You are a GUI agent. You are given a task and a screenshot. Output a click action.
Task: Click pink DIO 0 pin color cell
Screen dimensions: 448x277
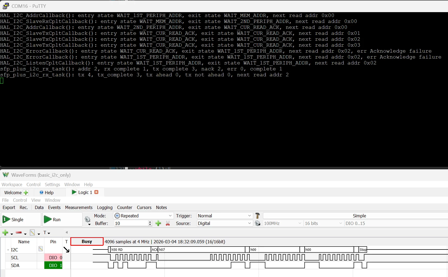pos(53,258)
